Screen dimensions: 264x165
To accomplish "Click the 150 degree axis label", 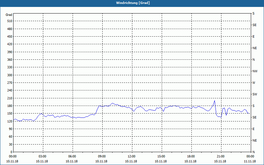I will 10,114.
